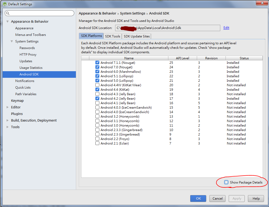Viewport: 269px width, 207px height.
Task: Select Android 5.1 (Lollipop) row text
Action: click(117, 76)
